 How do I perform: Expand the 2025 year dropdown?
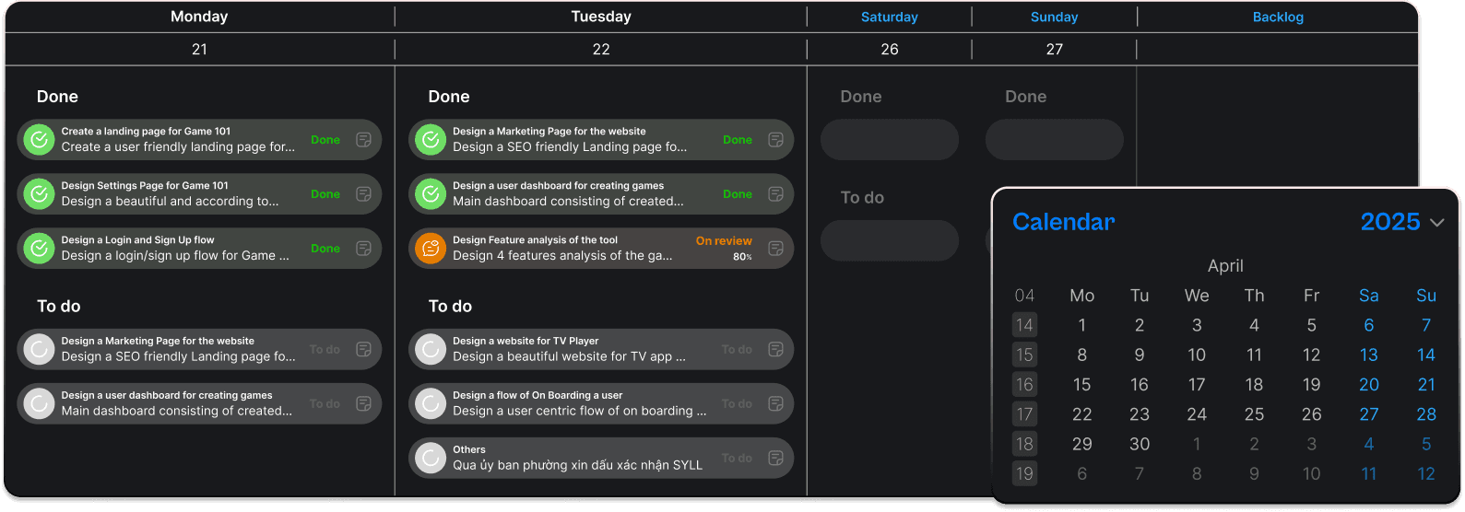tap(1436, 222)
